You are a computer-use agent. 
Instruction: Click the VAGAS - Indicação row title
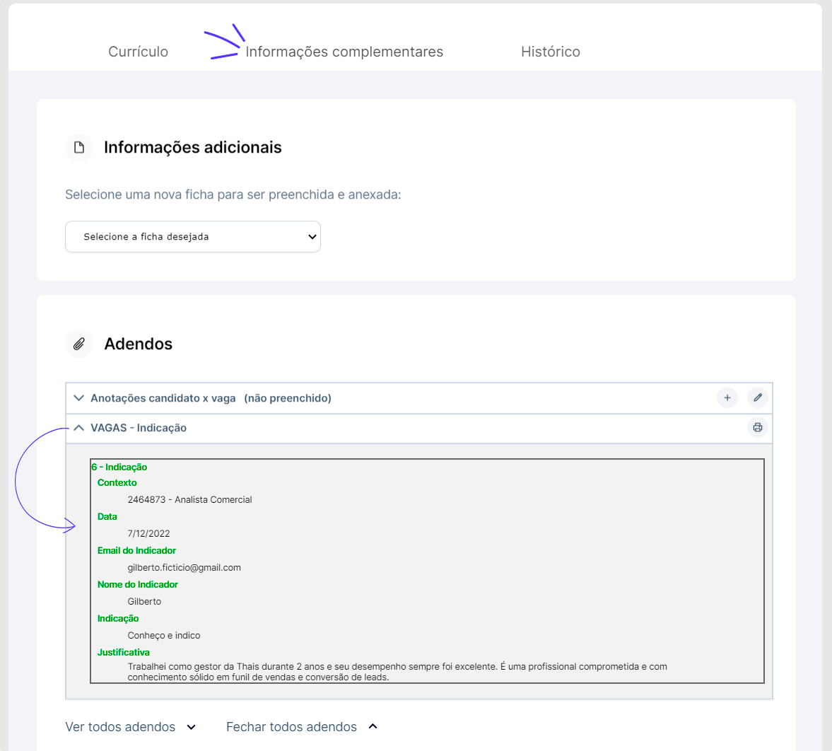pos(139,428)
